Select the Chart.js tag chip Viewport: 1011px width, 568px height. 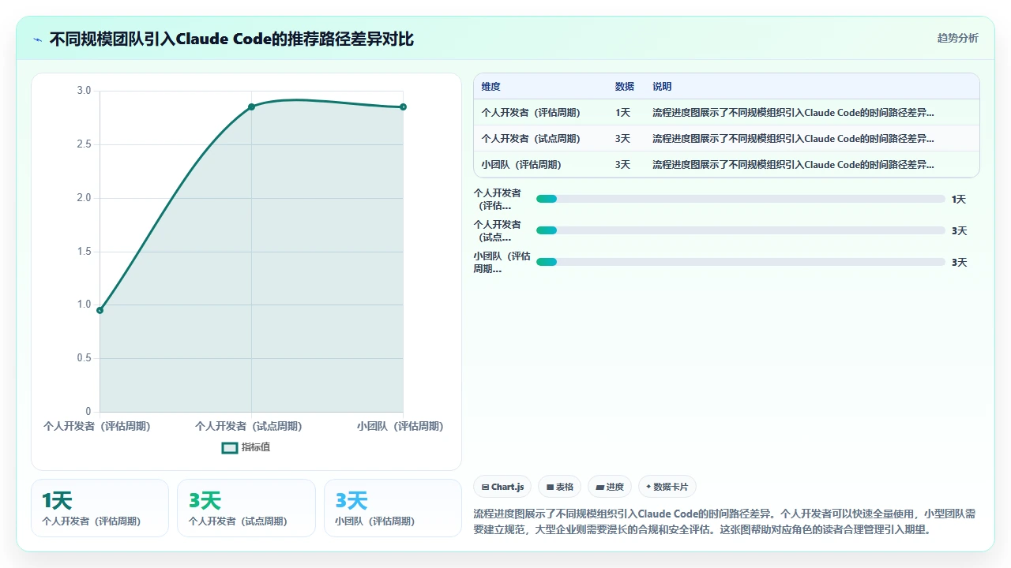point(502,487)
